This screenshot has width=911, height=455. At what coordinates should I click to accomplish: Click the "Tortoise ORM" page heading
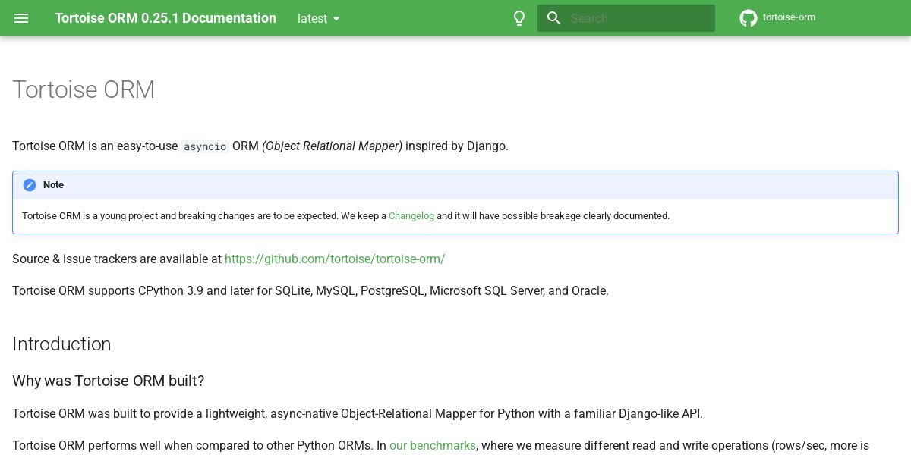pos(84,89)
